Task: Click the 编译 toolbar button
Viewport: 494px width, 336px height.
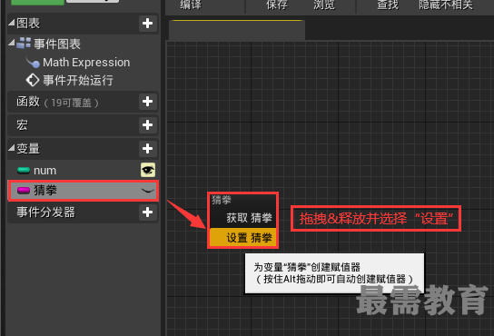Action: tap(191, 5)
